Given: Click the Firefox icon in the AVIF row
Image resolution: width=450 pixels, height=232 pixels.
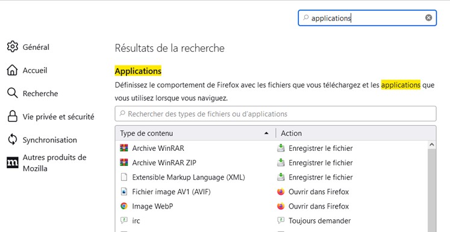Looking at the screenshot, I should [281, 192].
